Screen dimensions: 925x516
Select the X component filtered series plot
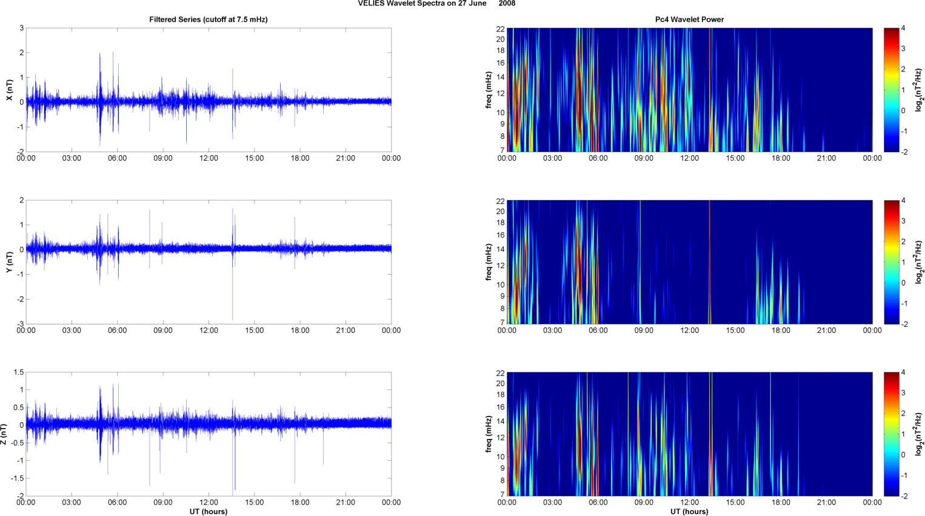209,90
